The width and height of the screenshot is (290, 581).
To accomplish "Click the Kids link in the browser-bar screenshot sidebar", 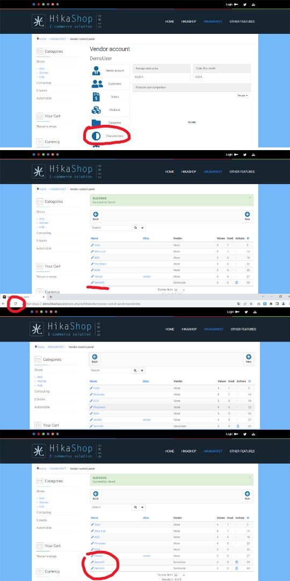I will pos(40,385).
